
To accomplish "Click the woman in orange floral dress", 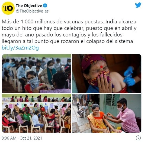I will pos(98,119).
